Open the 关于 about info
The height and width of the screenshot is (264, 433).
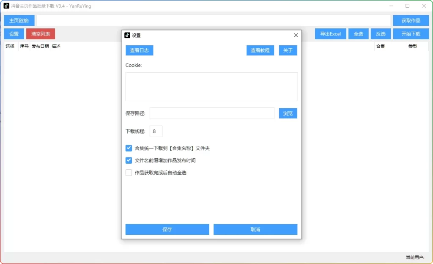pyautogui.click(x=288, y=50)
